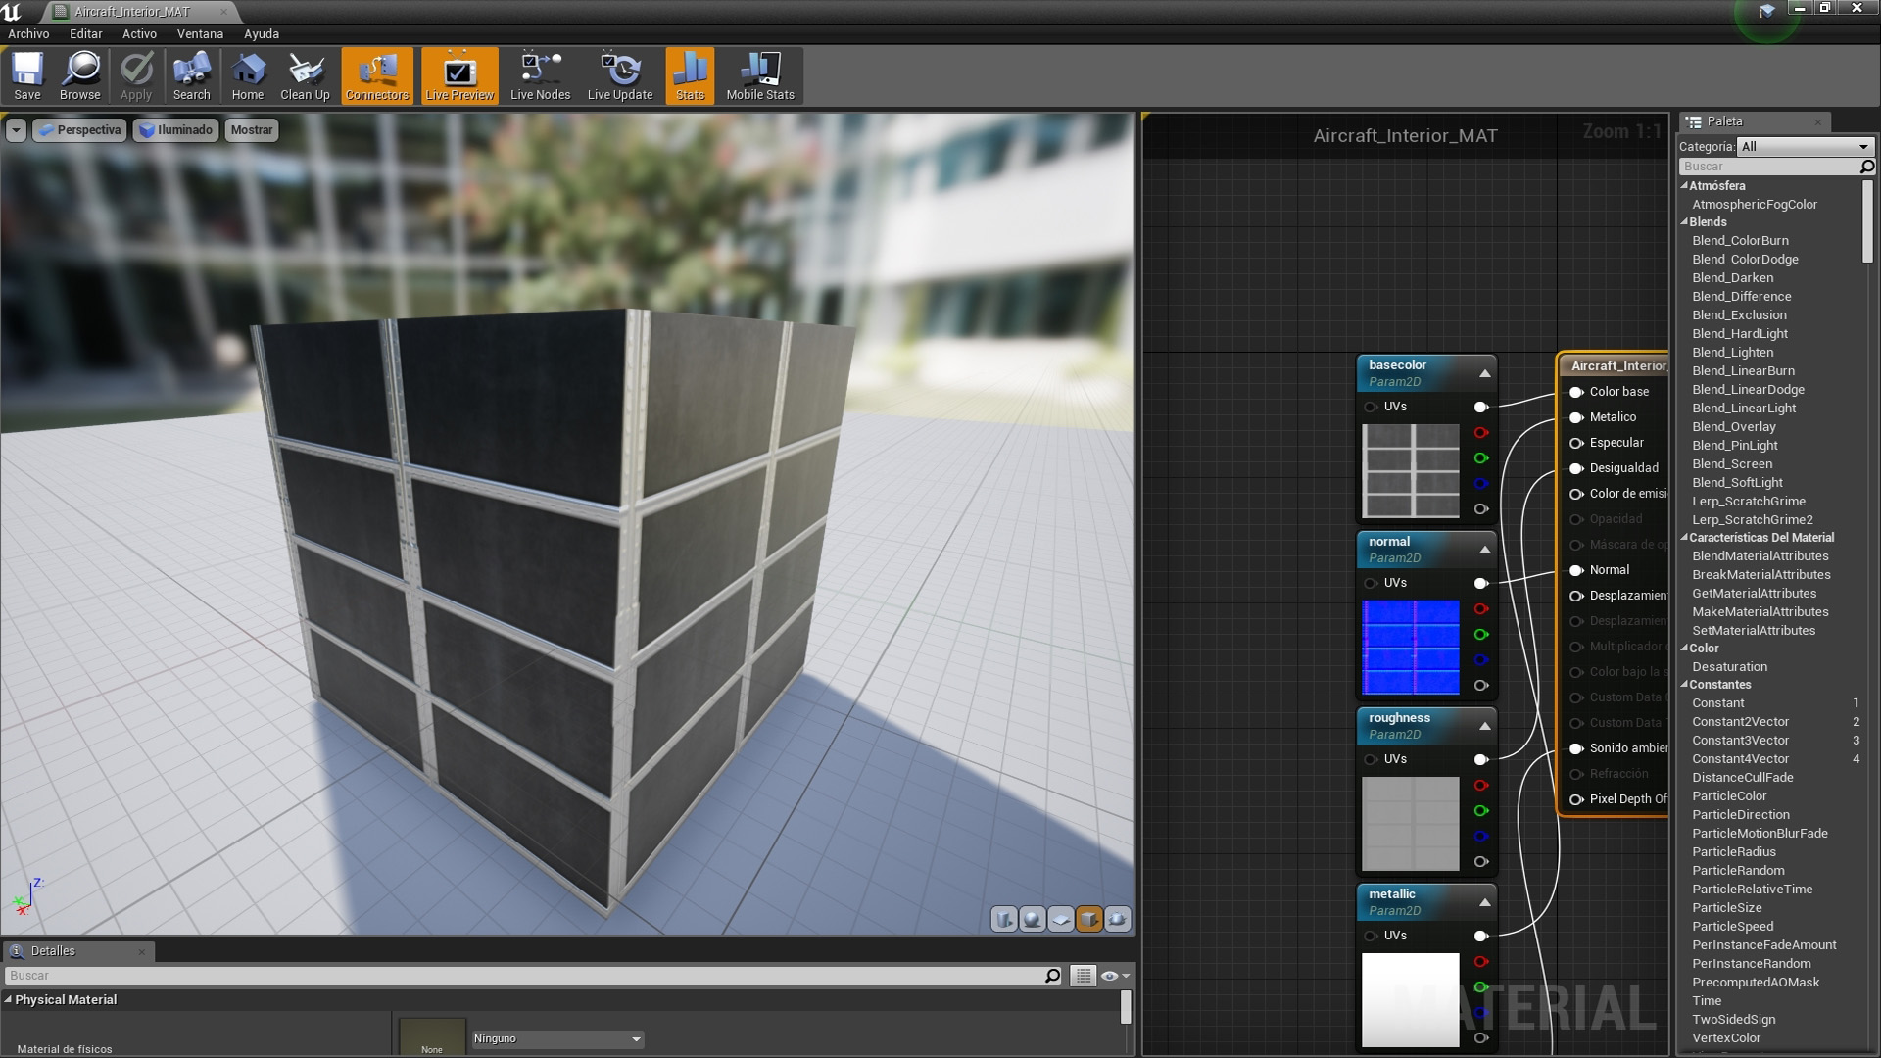Switch preview mesh to plane
The image size is (1881, 1058).
click(x=1060, y=919)
